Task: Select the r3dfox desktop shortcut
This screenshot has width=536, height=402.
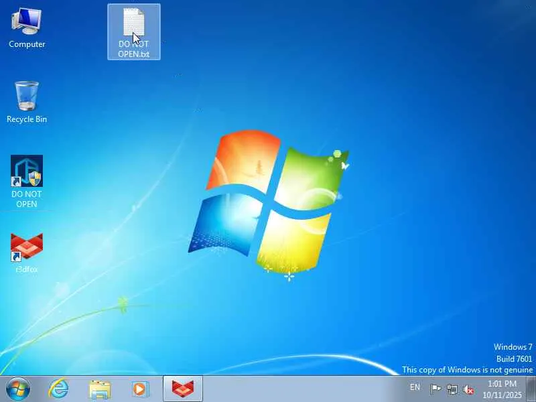Action: 27,253
